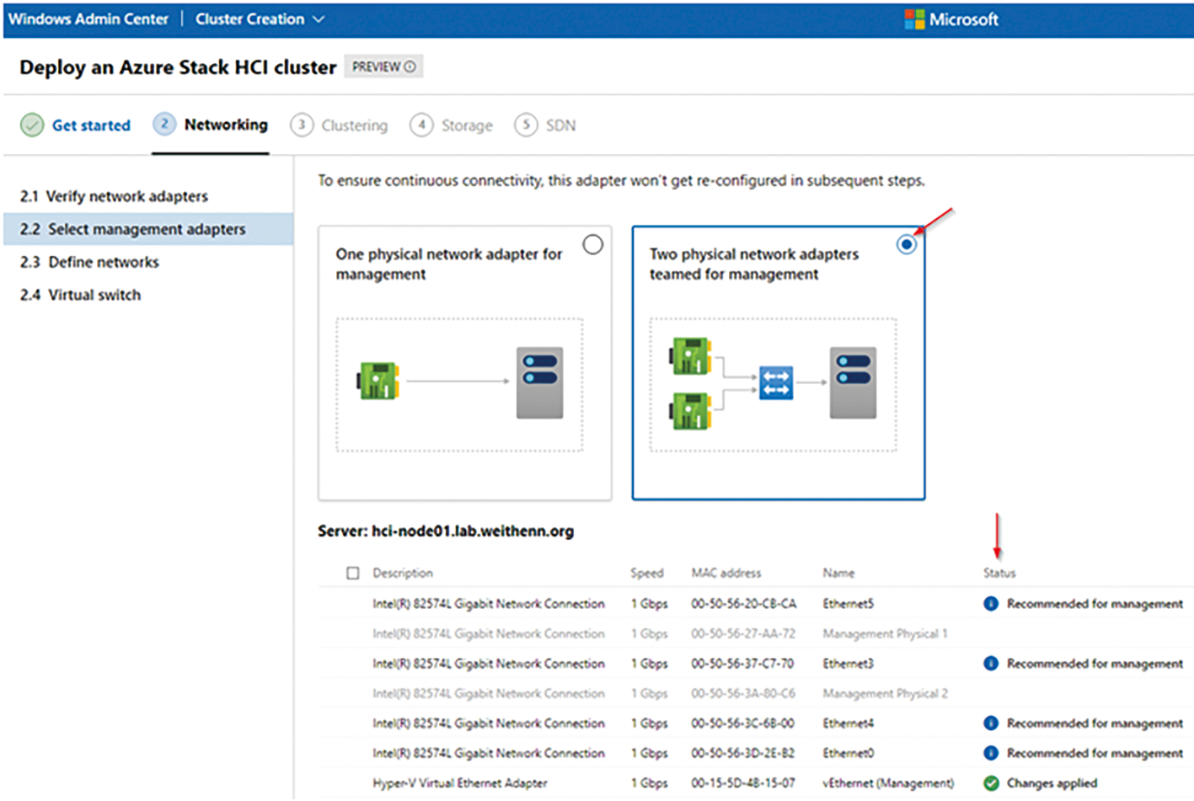The image size is (1194, 801).
Task: Sort by the MAC address column header
Action: (726, 574)
